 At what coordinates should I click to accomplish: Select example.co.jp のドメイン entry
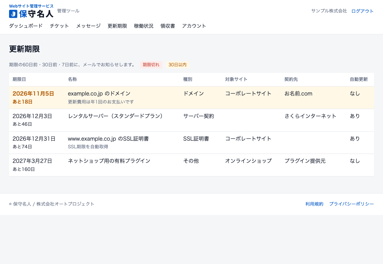point(99,93)
